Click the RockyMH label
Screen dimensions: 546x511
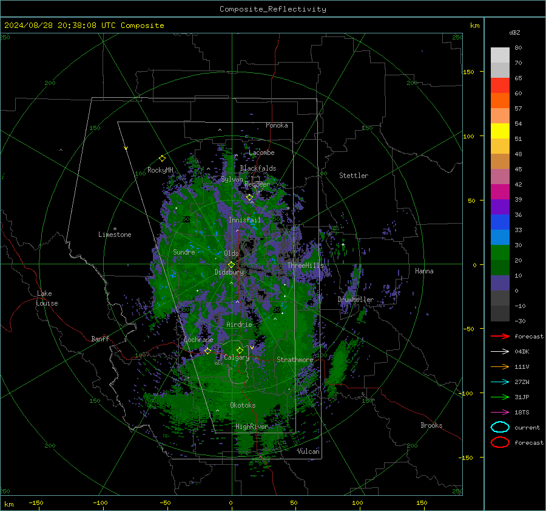pyautogui.click(x=160, y=170)
